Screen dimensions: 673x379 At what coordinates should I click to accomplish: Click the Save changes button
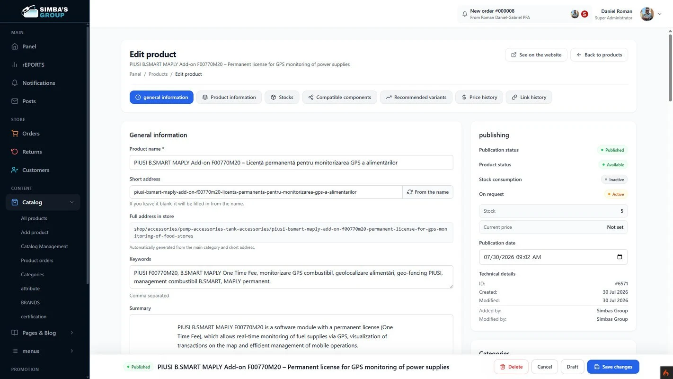coord(613,367)
